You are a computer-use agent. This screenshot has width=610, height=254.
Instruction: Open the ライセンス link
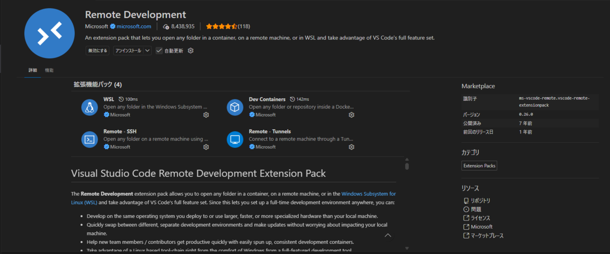[480, 218]
